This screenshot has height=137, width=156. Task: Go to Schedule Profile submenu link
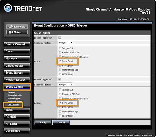pos(15,95)
